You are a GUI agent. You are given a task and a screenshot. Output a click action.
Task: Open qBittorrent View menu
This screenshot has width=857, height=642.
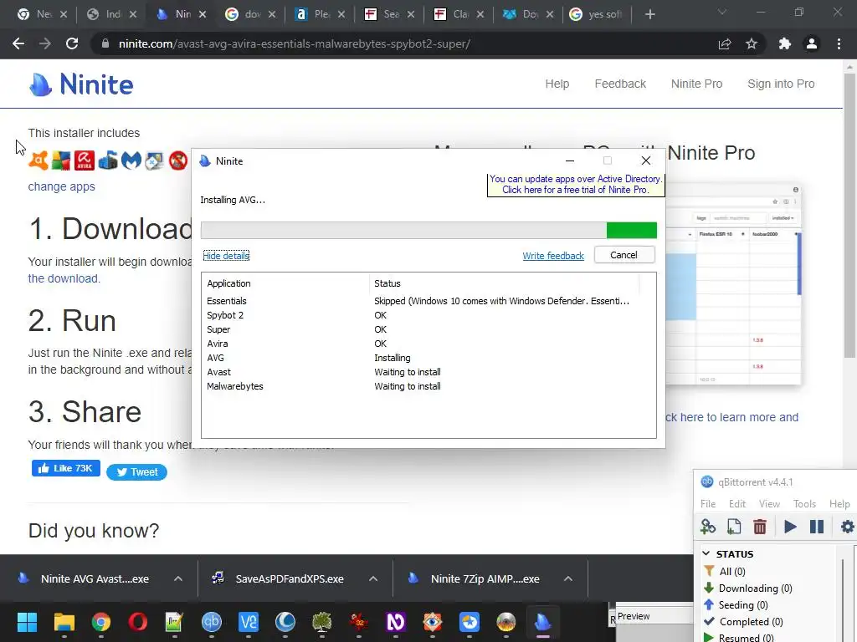769,504
